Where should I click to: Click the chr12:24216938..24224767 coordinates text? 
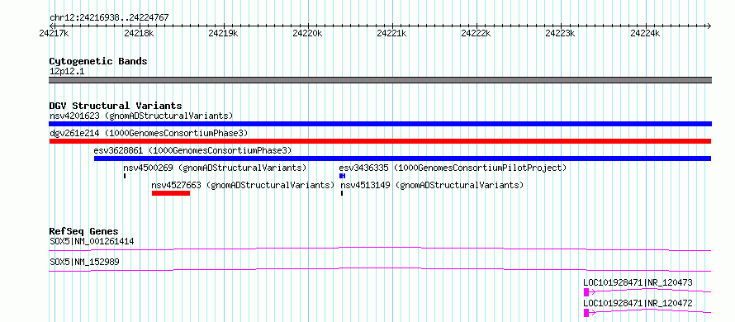[109, 18]
